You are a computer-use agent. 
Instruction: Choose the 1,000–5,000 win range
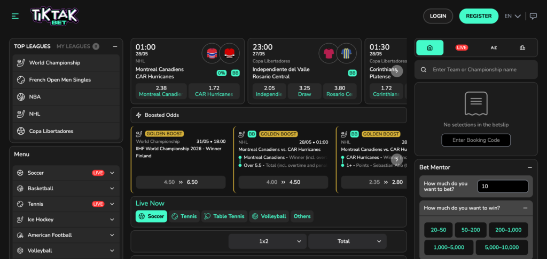(x=449, y=247)
